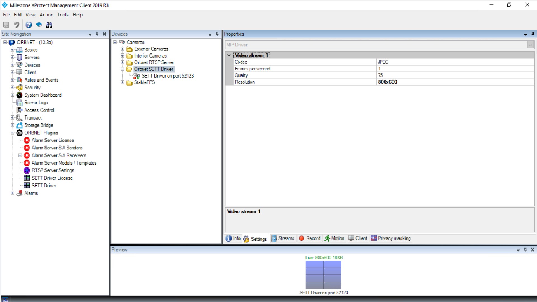Click the Milestone logo in title bar
This screenshot has width=537, height=302.
(5, 5)
